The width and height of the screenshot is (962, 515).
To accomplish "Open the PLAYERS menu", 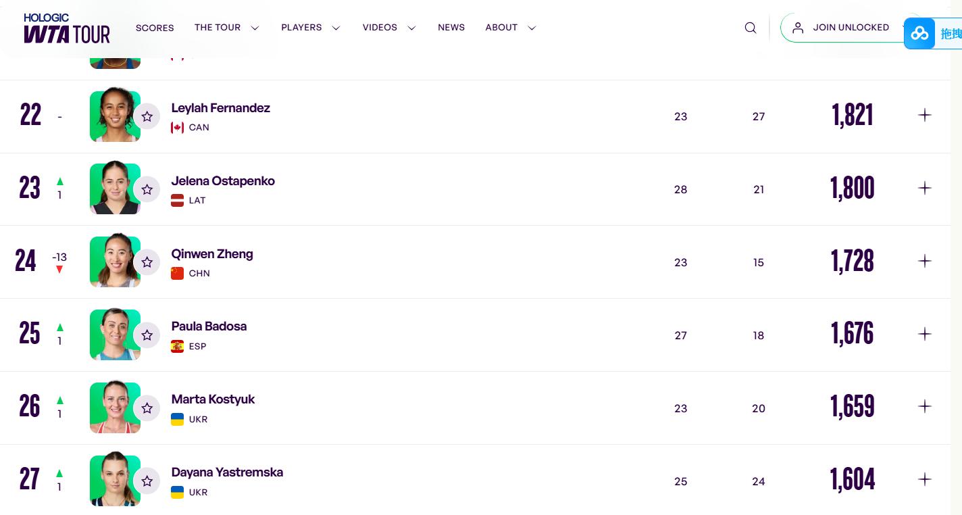I will [310, 28].
